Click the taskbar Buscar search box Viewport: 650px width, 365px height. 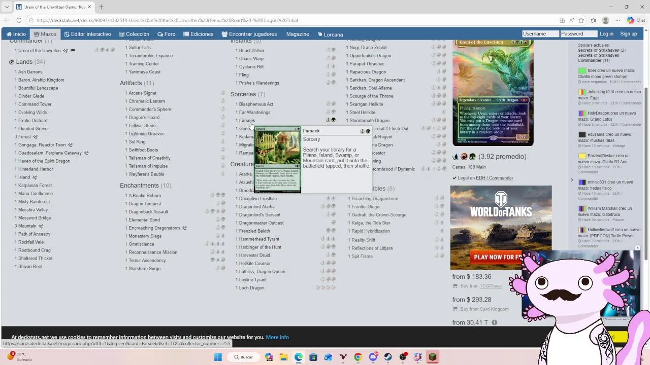click(x=243, y=357)
